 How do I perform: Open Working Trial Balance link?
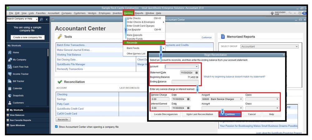click(x=69, y=55)
